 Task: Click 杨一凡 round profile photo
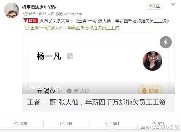tap(152, 61)
